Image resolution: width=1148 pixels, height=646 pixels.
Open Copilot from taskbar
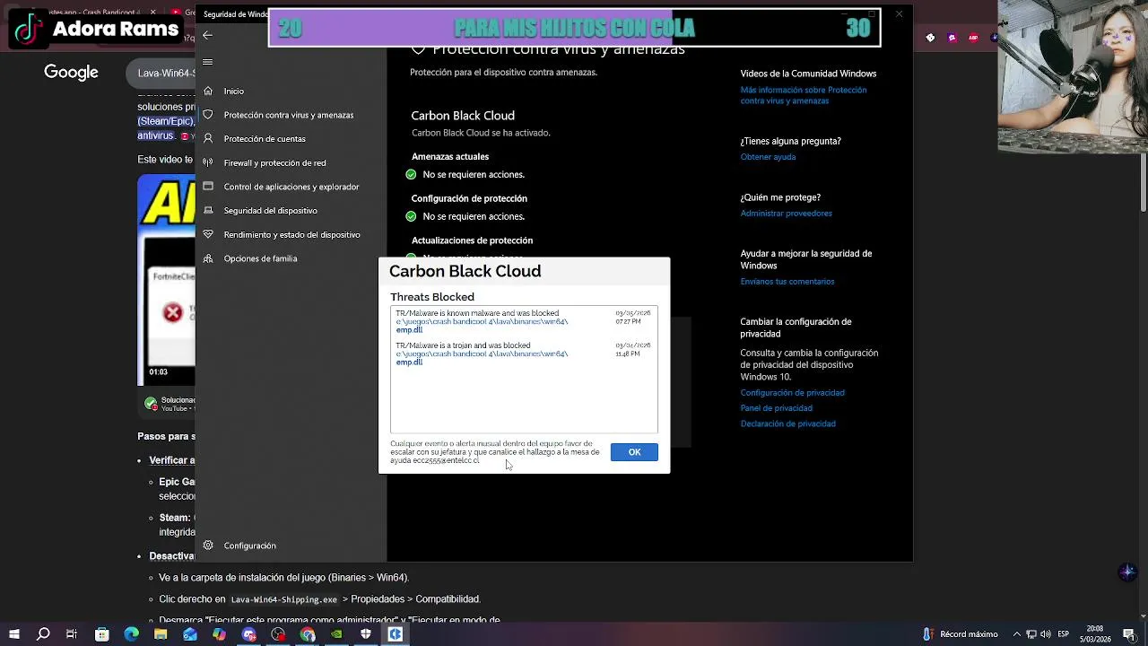point(220,634)
